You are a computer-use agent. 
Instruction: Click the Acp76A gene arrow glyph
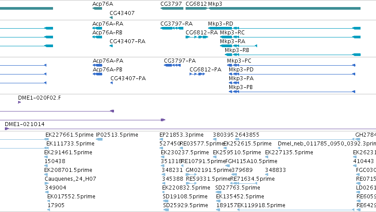coord(97,8)
